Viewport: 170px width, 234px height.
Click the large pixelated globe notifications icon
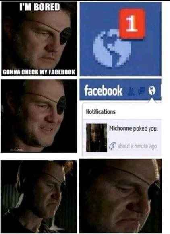pos(112,48)
